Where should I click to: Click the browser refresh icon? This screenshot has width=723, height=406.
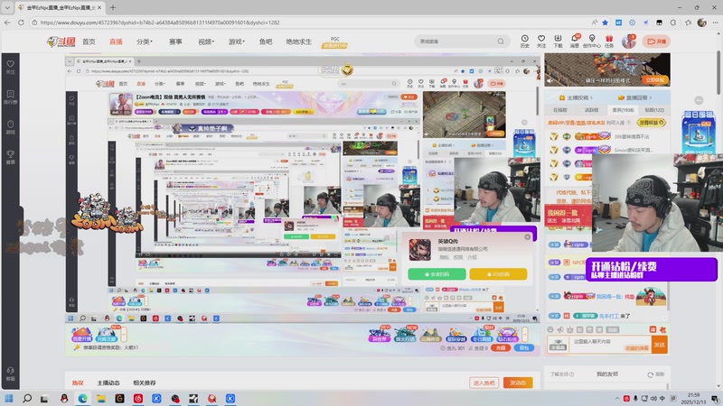coord(21,22)
